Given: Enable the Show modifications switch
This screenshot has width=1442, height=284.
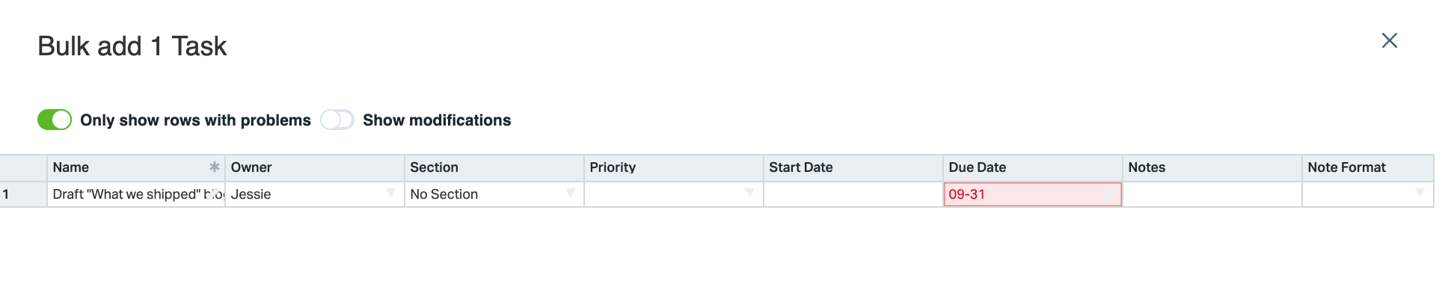Looking at the screenshot, I should (337, 120).
